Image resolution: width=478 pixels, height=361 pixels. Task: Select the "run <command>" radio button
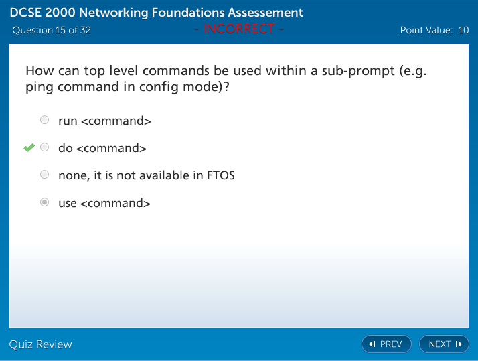pyautogui.click(x=44, y=120)
